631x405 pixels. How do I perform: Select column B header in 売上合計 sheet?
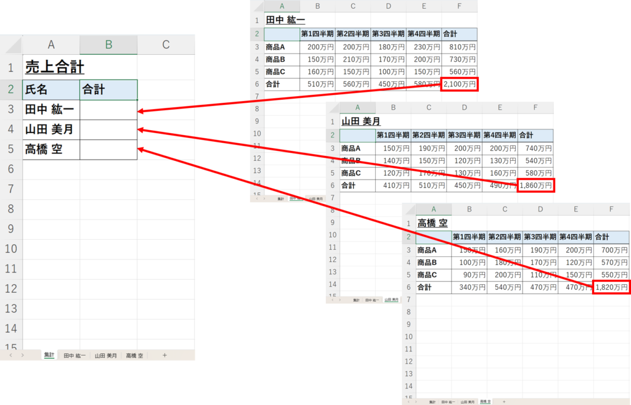(x=108, y=44)
